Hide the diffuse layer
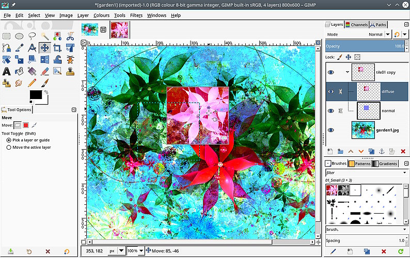 point(331,91)
